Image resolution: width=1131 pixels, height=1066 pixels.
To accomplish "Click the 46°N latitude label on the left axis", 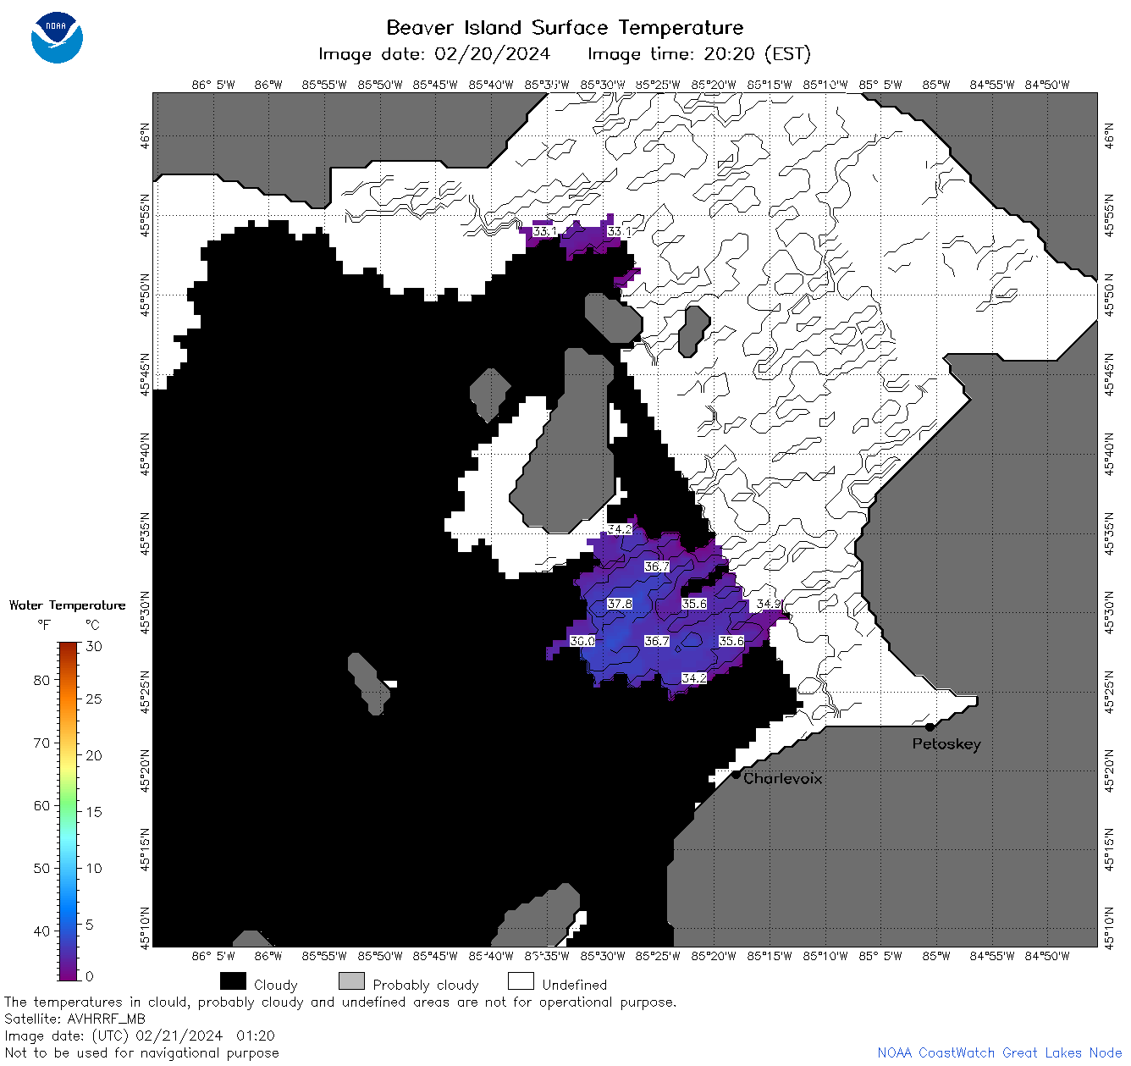I will click(146, 135).
